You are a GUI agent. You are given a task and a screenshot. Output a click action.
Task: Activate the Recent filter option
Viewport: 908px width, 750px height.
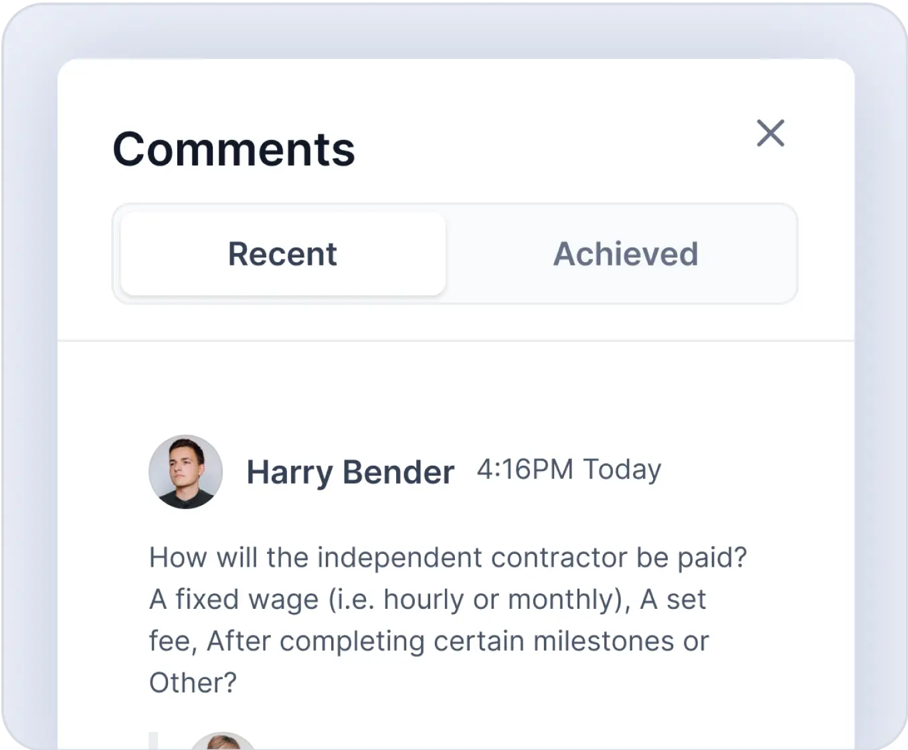point(282,254)
